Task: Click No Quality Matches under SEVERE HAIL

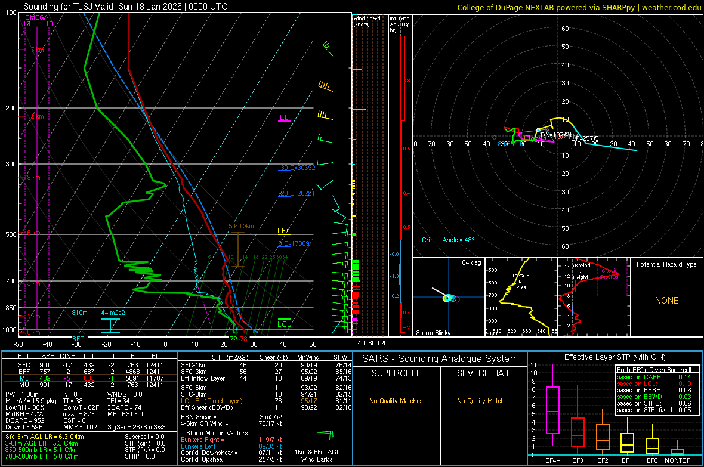Action: tap(483, 401)
